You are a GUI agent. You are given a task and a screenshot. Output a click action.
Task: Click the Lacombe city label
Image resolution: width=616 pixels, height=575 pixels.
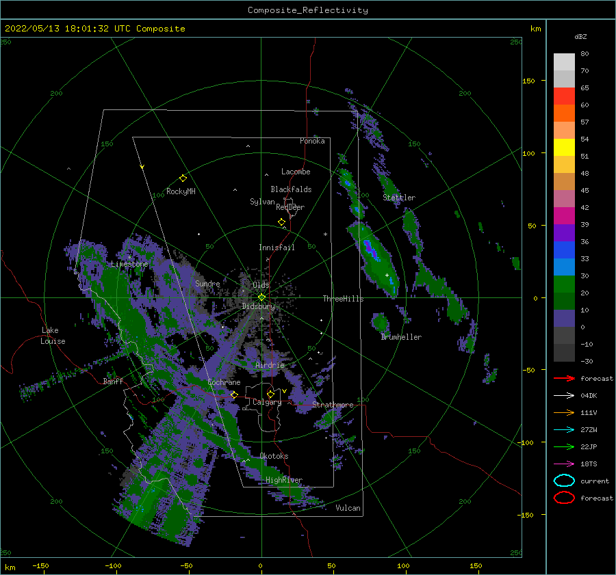coord(296,172)
